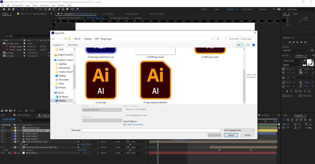Toggle Ligatures checkbox
The image size is (315, 164).
(x=284, y=96)
